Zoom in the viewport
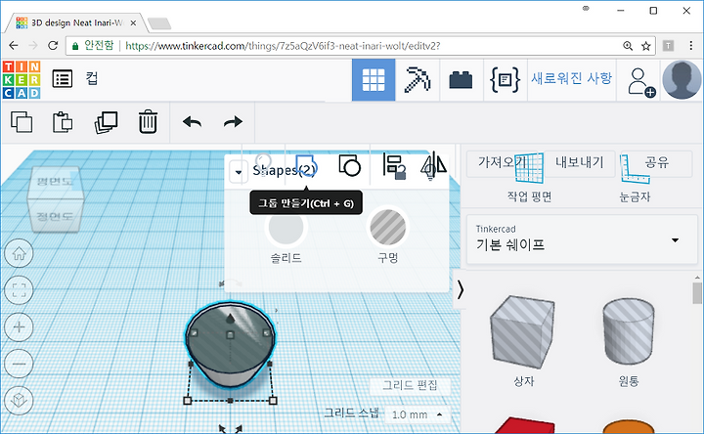This screenshot has height=434, width=704. pos(19,326)
